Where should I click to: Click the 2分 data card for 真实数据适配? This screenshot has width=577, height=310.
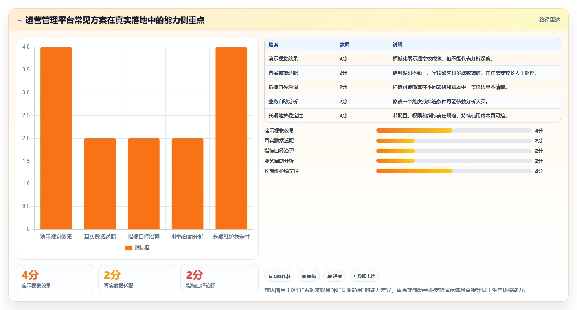137,279
